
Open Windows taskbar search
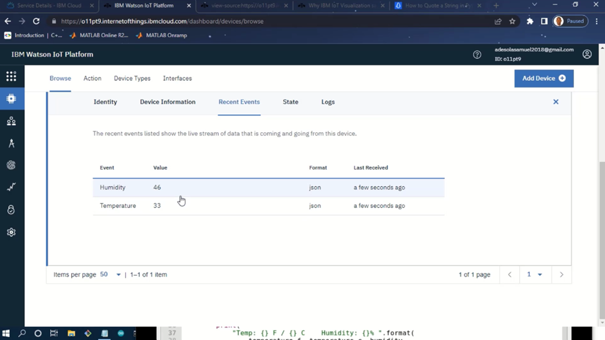coord(22,333)
